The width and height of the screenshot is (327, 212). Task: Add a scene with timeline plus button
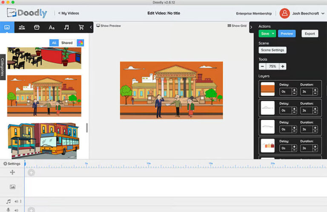click(31, 172)
